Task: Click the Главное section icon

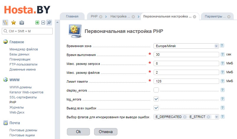Action: [x=5, y=41]
